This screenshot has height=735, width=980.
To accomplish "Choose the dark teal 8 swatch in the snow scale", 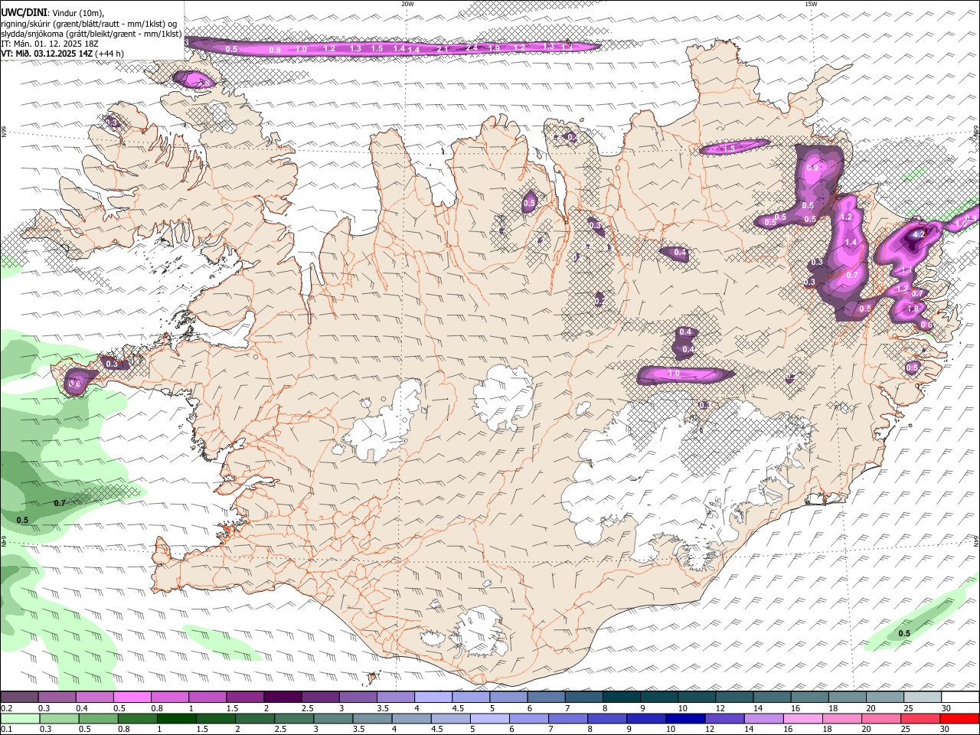I will [620, 697].
